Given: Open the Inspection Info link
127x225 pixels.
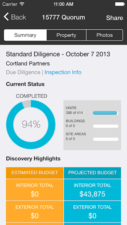Looking at the screenshot, I should [x=63, y=72].
